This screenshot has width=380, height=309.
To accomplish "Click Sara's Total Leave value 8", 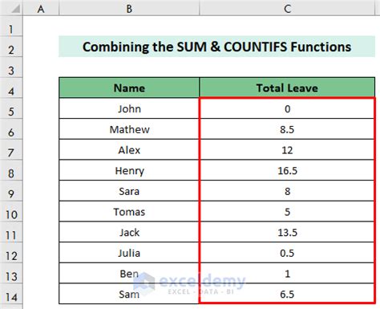I will pyautogui.click(x=287, y=191).
